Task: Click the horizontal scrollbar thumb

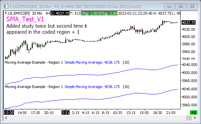Action: (189, 118)
